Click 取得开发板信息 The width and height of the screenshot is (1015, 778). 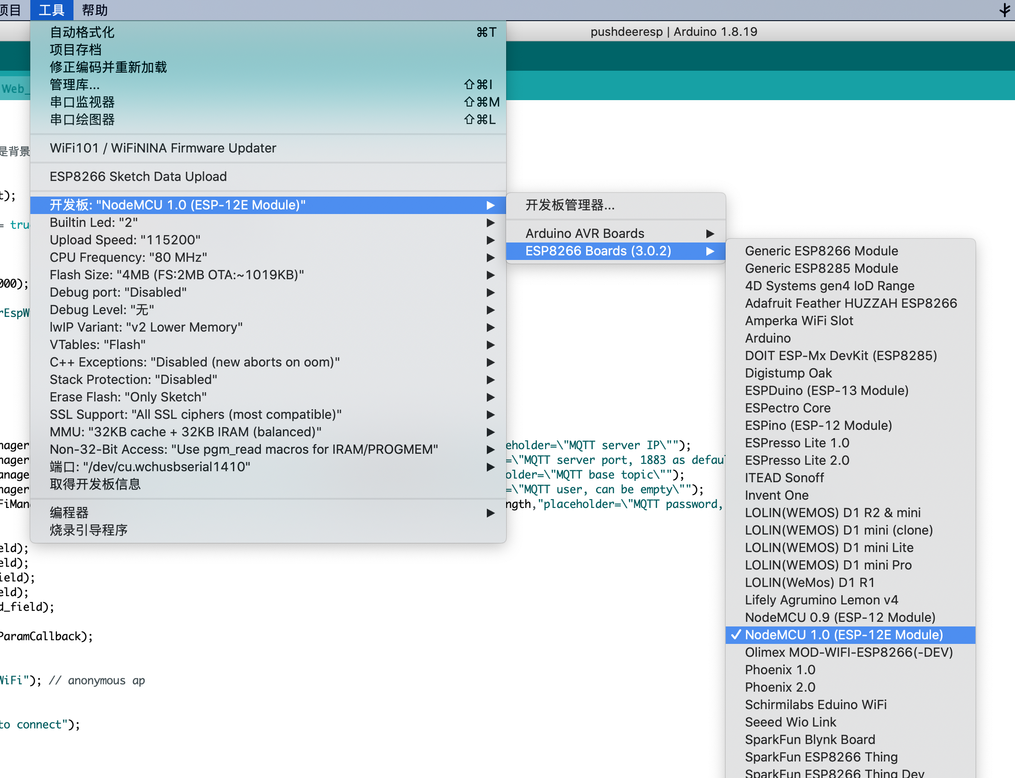[268, 485]
